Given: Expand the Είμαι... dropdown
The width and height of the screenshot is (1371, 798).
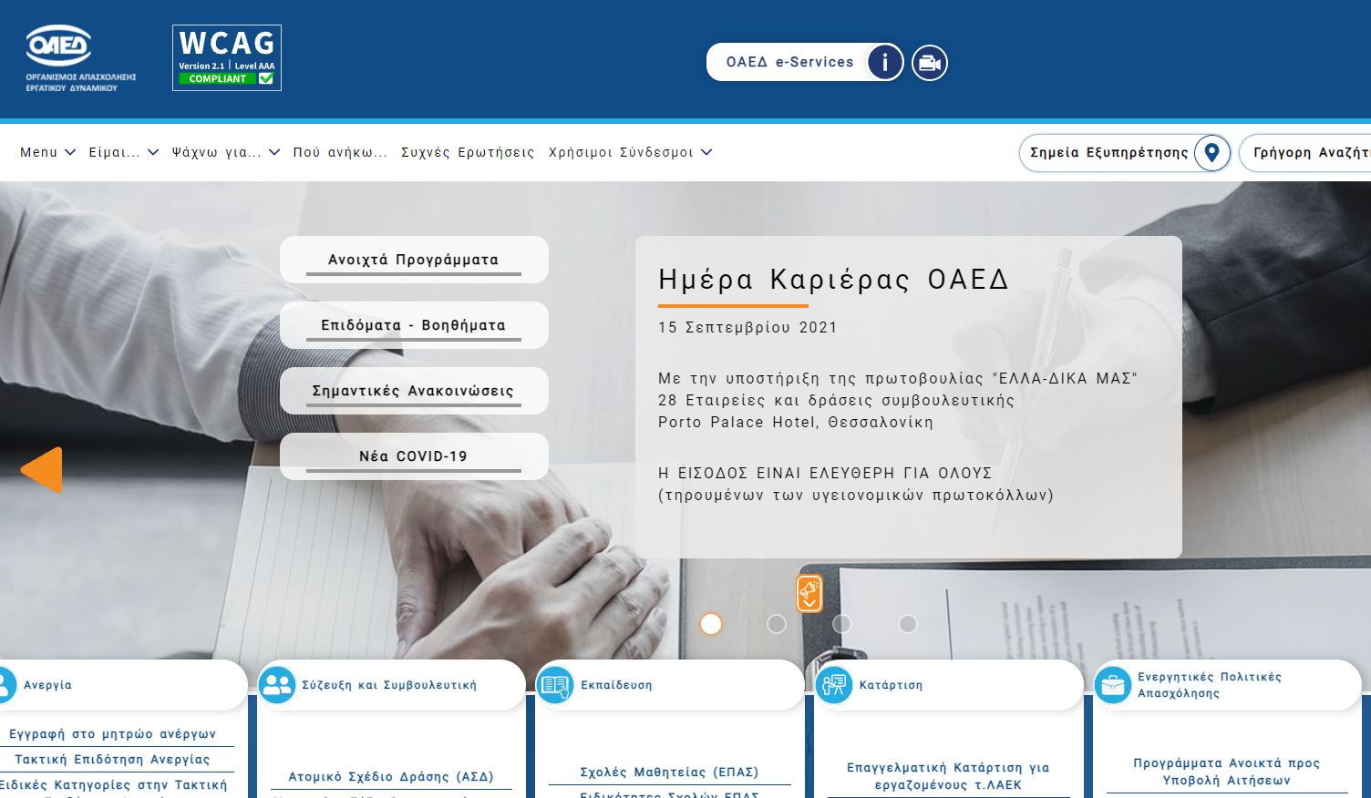Looking at the screenshot, I should click(123, 152).
